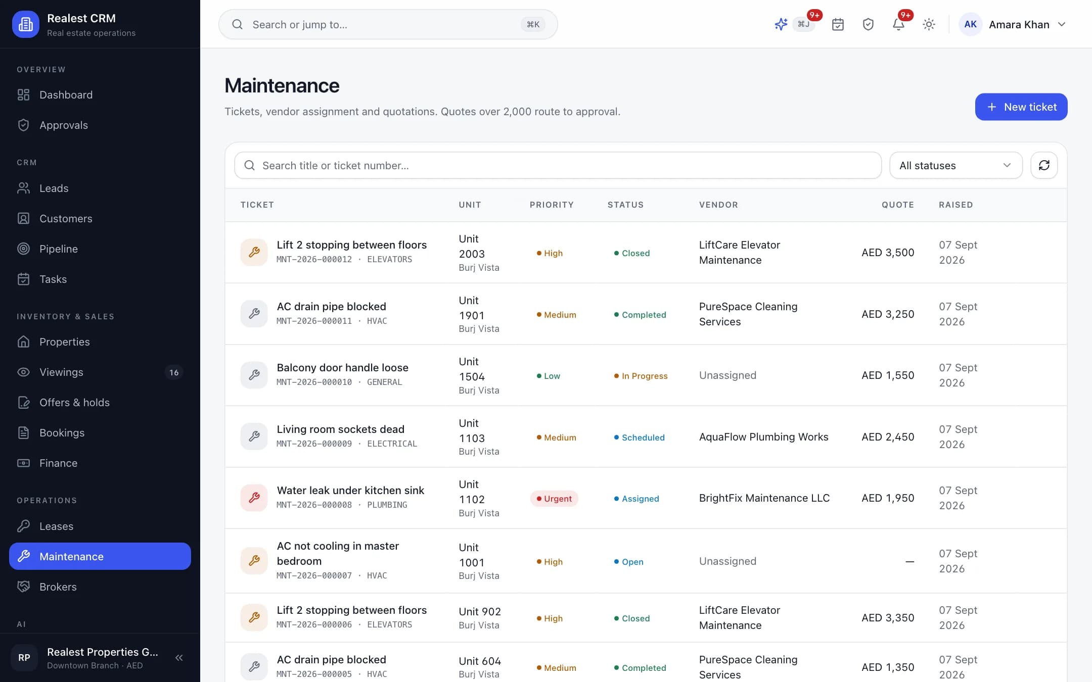The width and height of the screenshot is (1092, 682).
Task: Click the RP organization avatar
Action: point(24,658)
